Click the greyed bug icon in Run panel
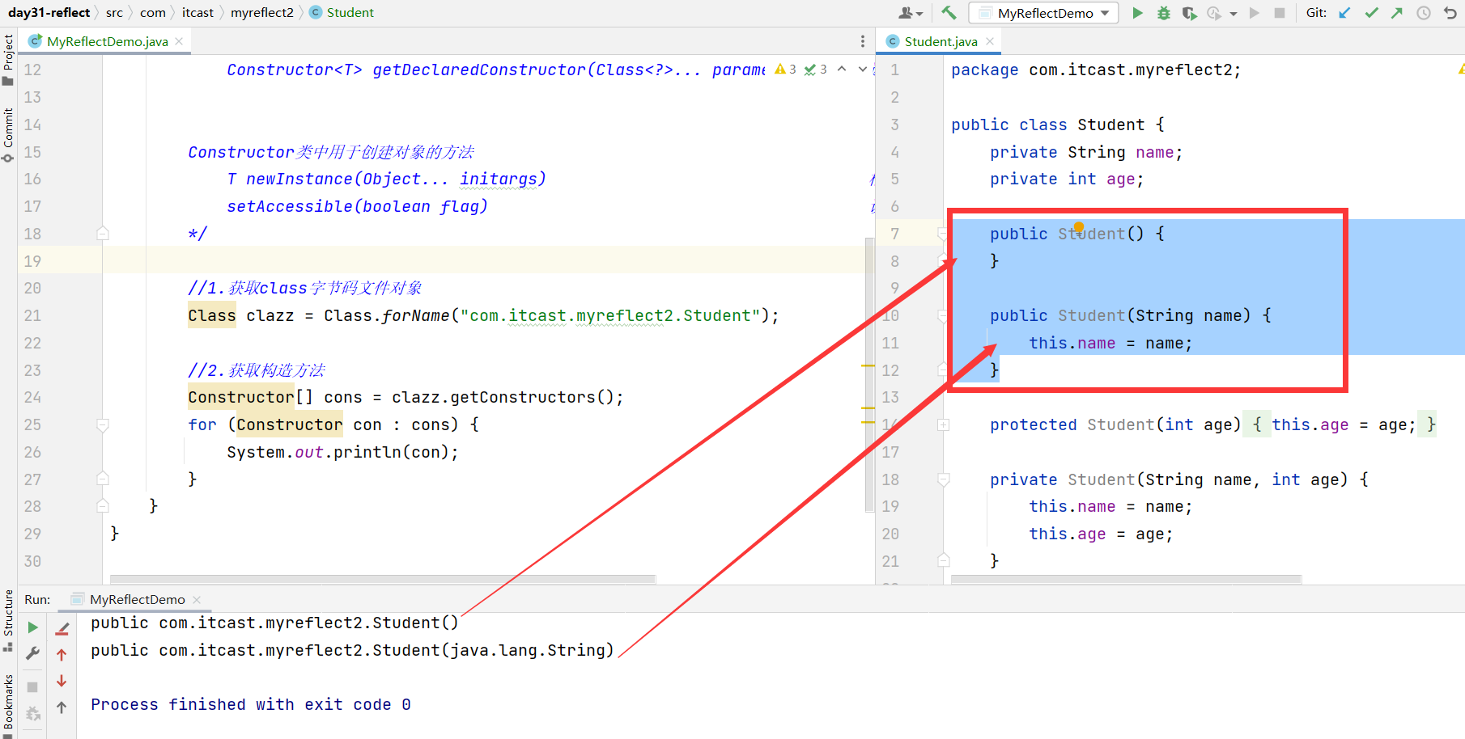Viewport: 1465px width, 739px height. (33, 713)
